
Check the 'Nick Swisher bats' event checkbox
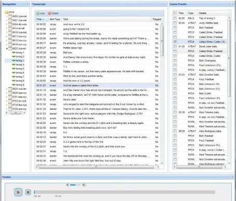[175, 74]
